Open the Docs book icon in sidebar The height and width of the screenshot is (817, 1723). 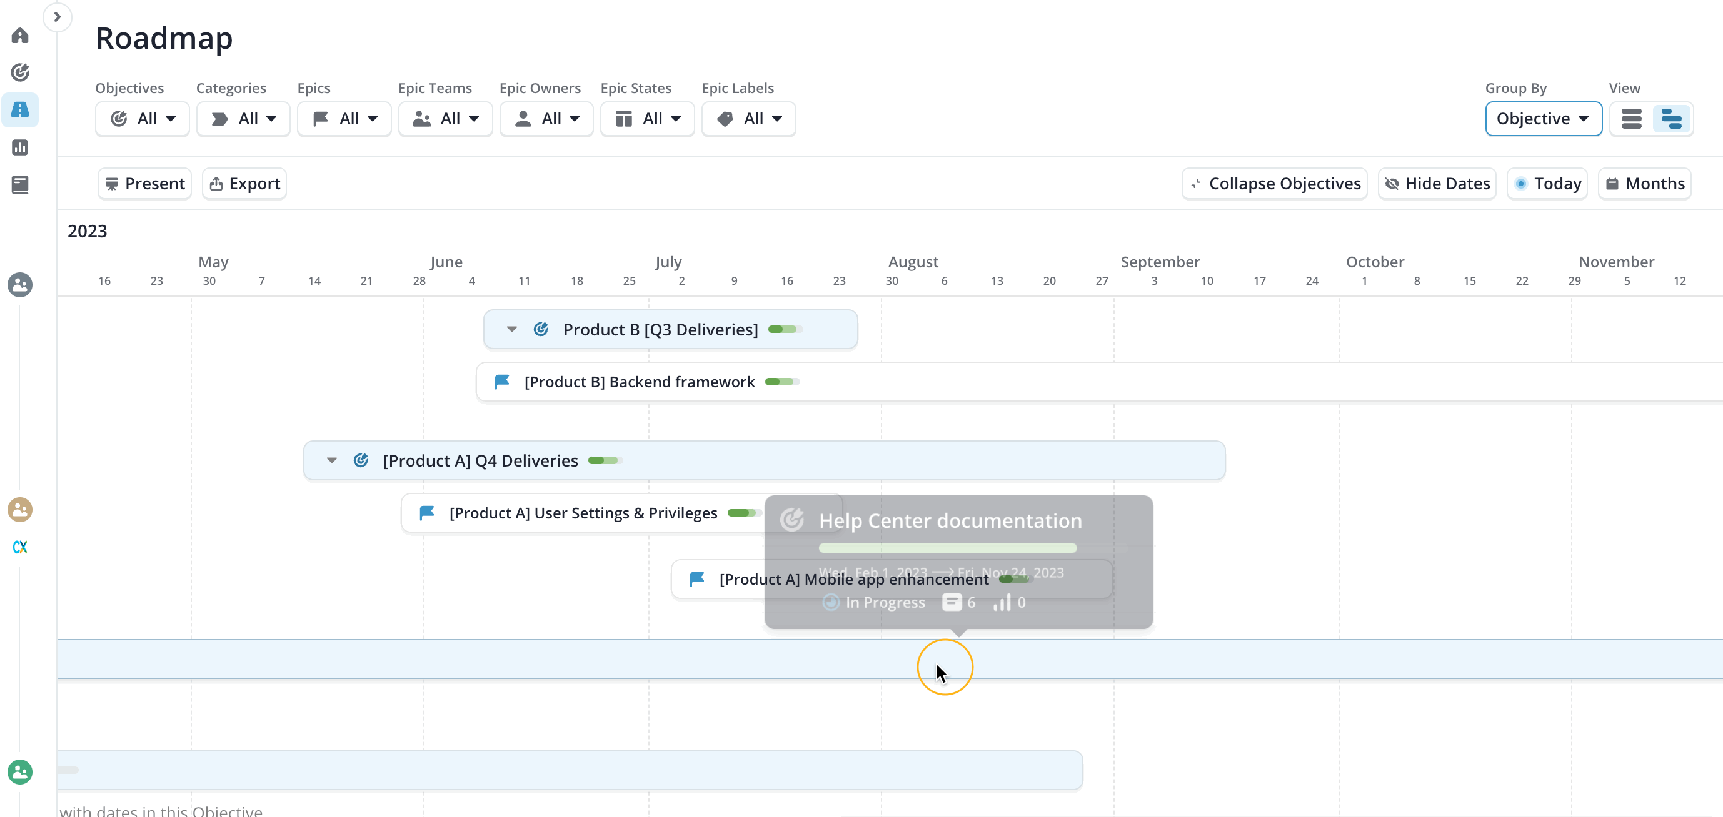click(20, 184)
